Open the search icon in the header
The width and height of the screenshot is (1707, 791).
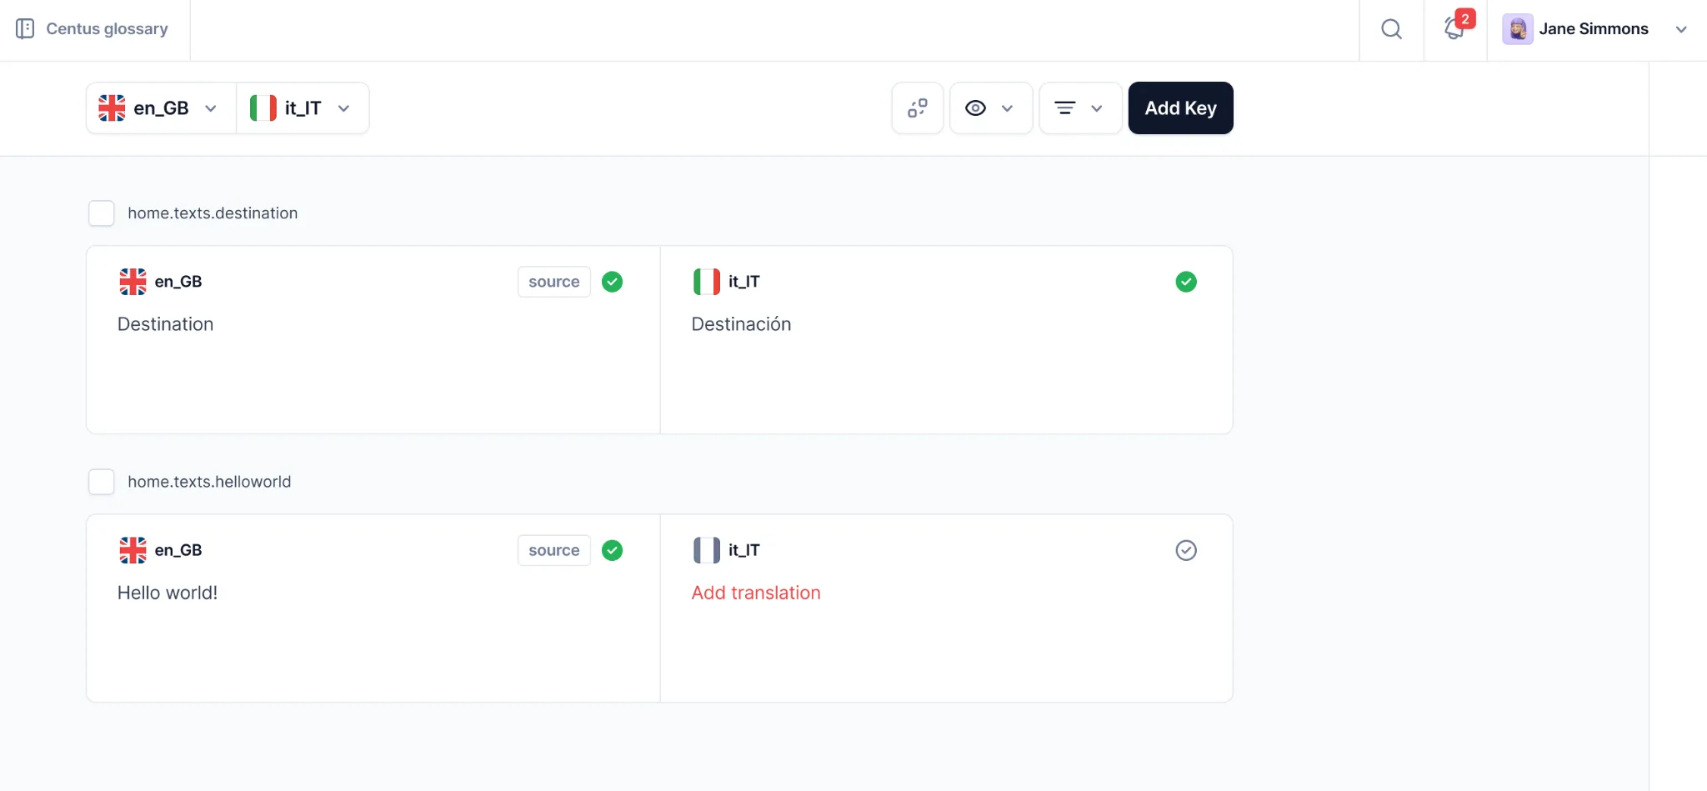(x=1390, y=28)
